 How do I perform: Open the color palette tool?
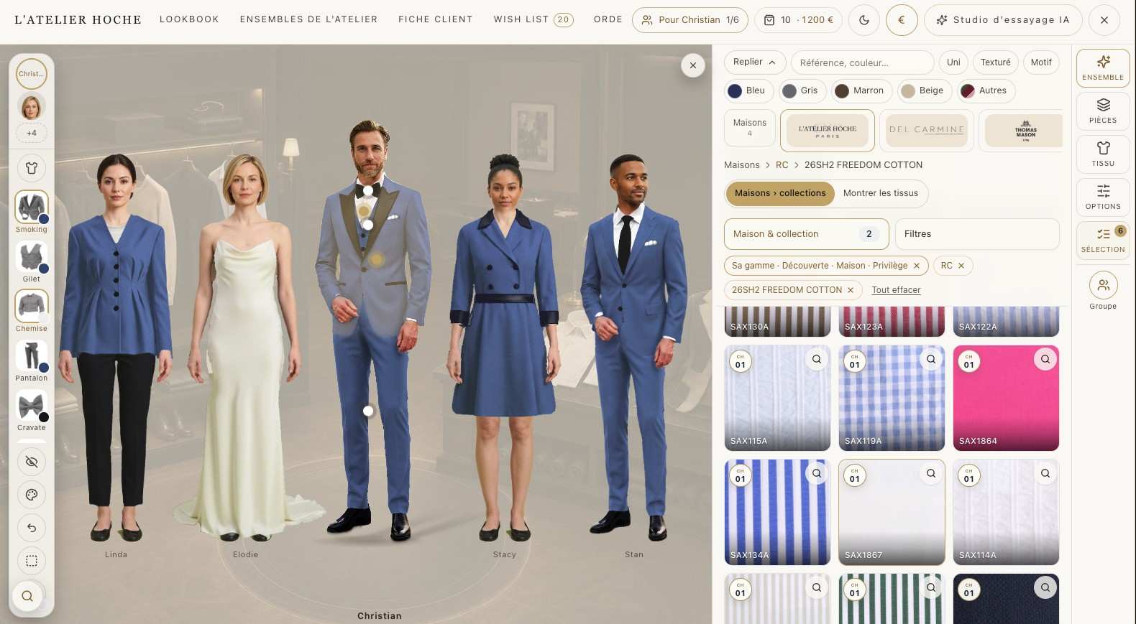32,495
